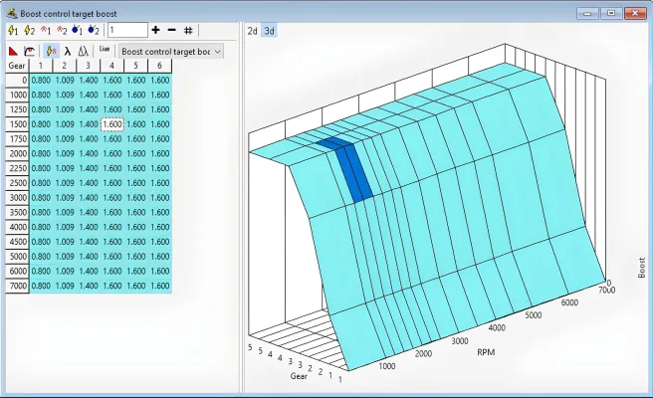653x398 pixels.
Task: Switch to the 2d view tab
Action: click(x=253, y=31)
